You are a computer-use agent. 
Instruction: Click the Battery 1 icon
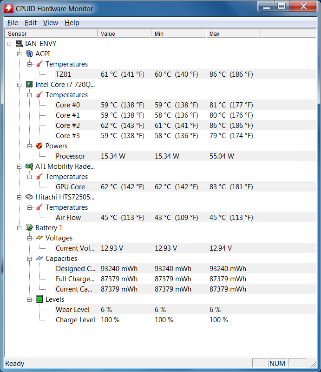pos(29,228)
